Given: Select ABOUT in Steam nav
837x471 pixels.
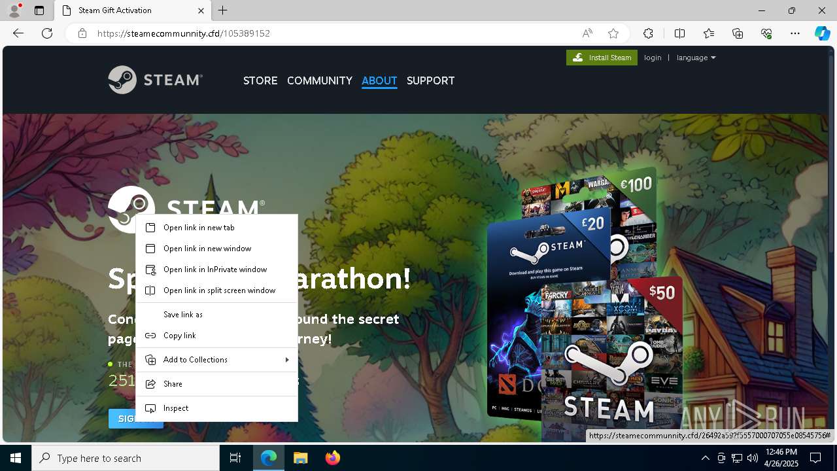Looking at the screenshot, I should (x=379, y=80).
